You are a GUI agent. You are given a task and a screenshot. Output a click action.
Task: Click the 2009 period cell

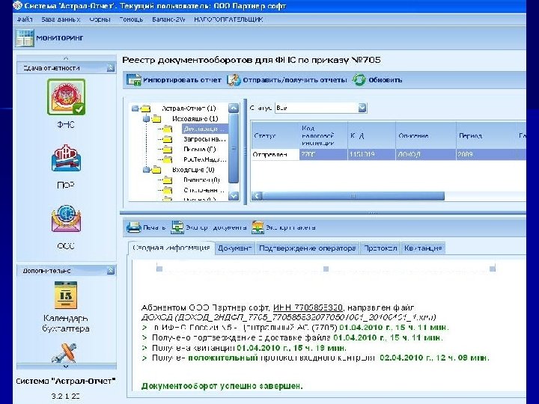pyautogui.click(x=486, y=155)
